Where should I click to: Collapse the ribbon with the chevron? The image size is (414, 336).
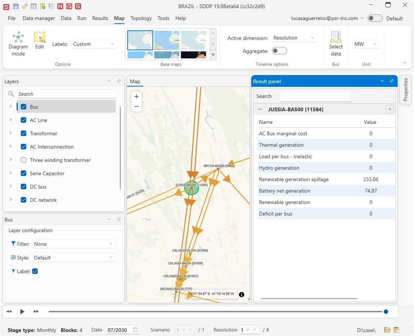point(405,63)
